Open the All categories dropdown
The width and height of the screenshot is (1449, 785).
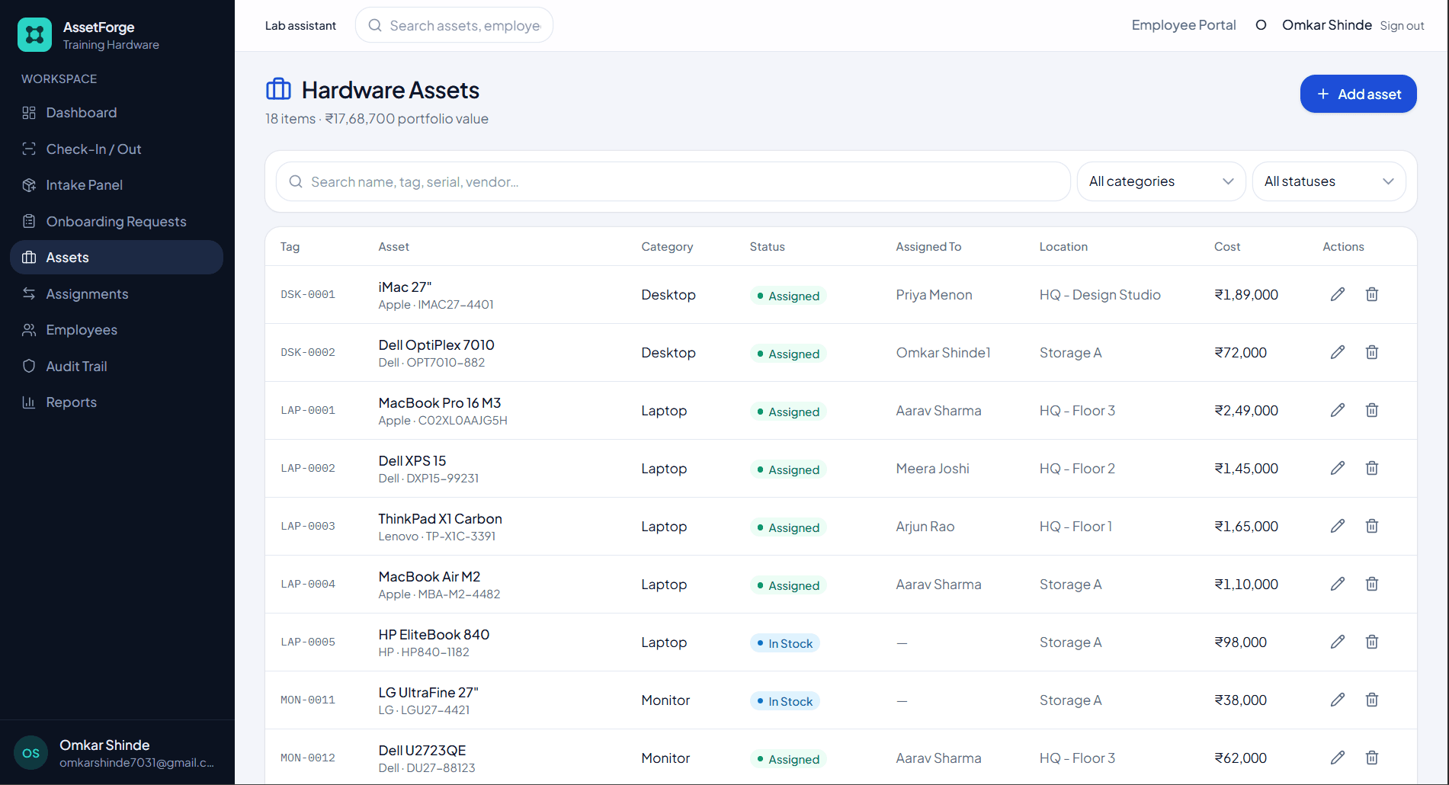click(1161, 181)
